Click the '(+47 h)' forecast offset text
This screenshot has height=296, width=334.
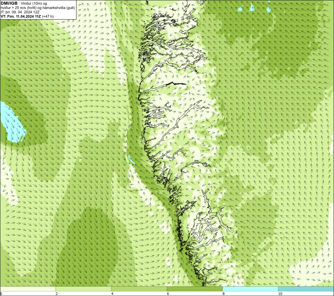coord(48,16)
